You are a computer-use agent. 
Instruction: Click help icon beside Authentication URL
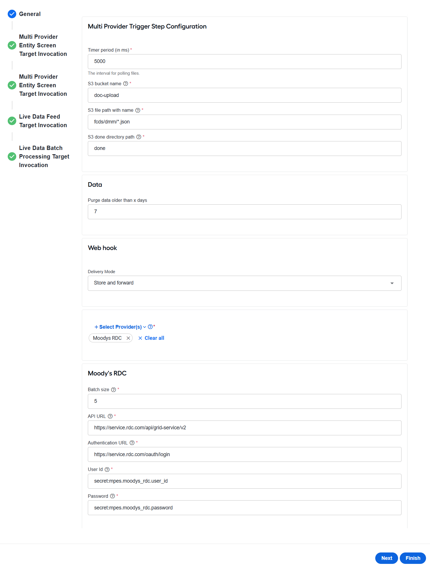pos(132,443)
